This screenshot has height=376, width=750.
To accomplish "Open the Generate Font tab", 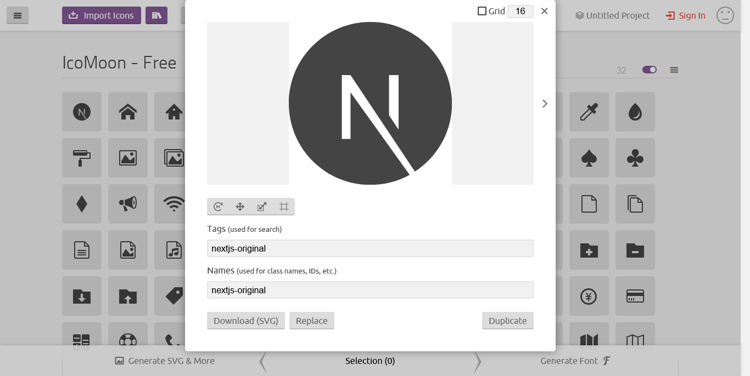I will [575, 361].
